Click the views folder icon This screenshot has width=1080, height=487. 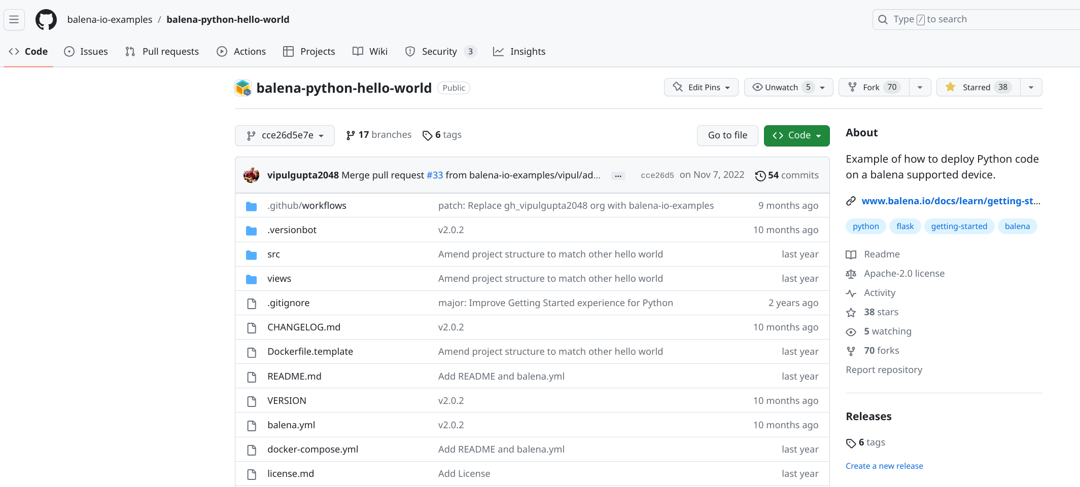pos(251,279)
